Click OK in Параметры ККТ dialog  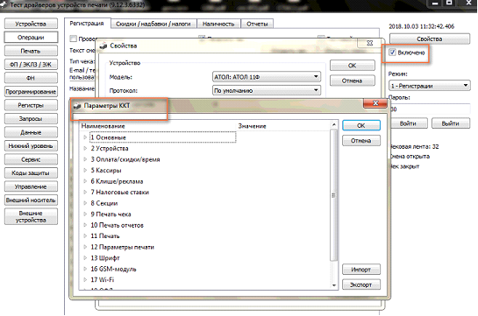coord(361,125)
